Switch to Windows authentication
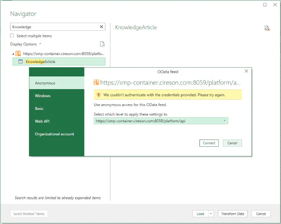This screenshot has width=281, height=224. [x=57, y=95]
